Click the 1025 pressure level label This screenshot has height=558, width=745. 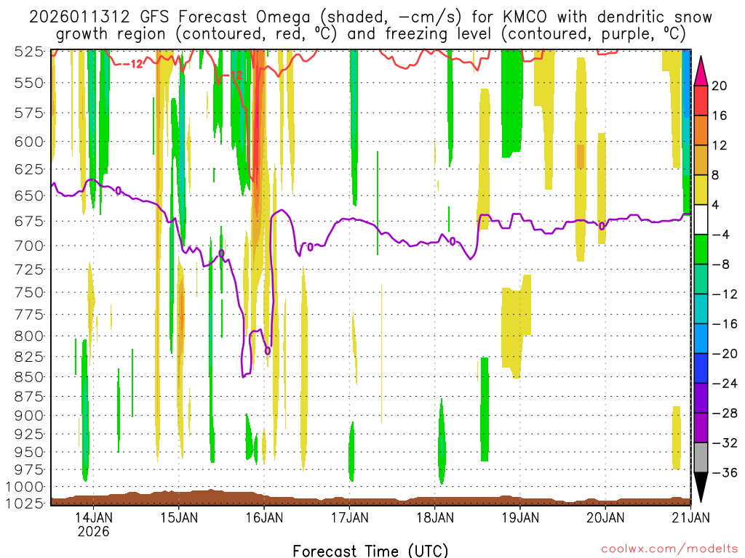pos(25,503)
